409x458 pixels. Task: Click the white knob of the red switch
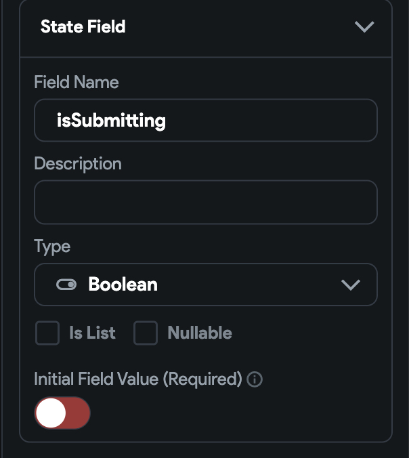(51, 413)
